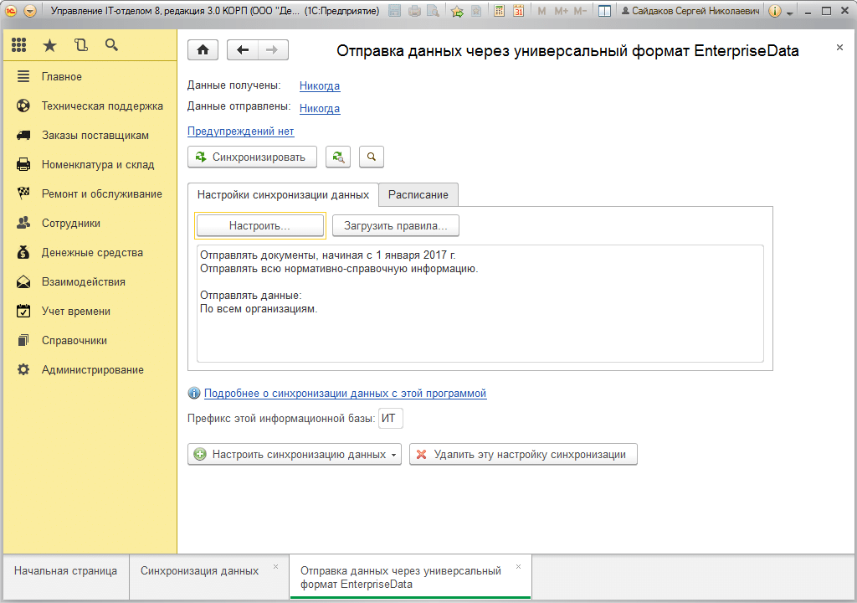The width and height of the screenshot is (857, 603).
Task: Select the Настройки синхронизации данных tab
Action: (x=283, y=195)
